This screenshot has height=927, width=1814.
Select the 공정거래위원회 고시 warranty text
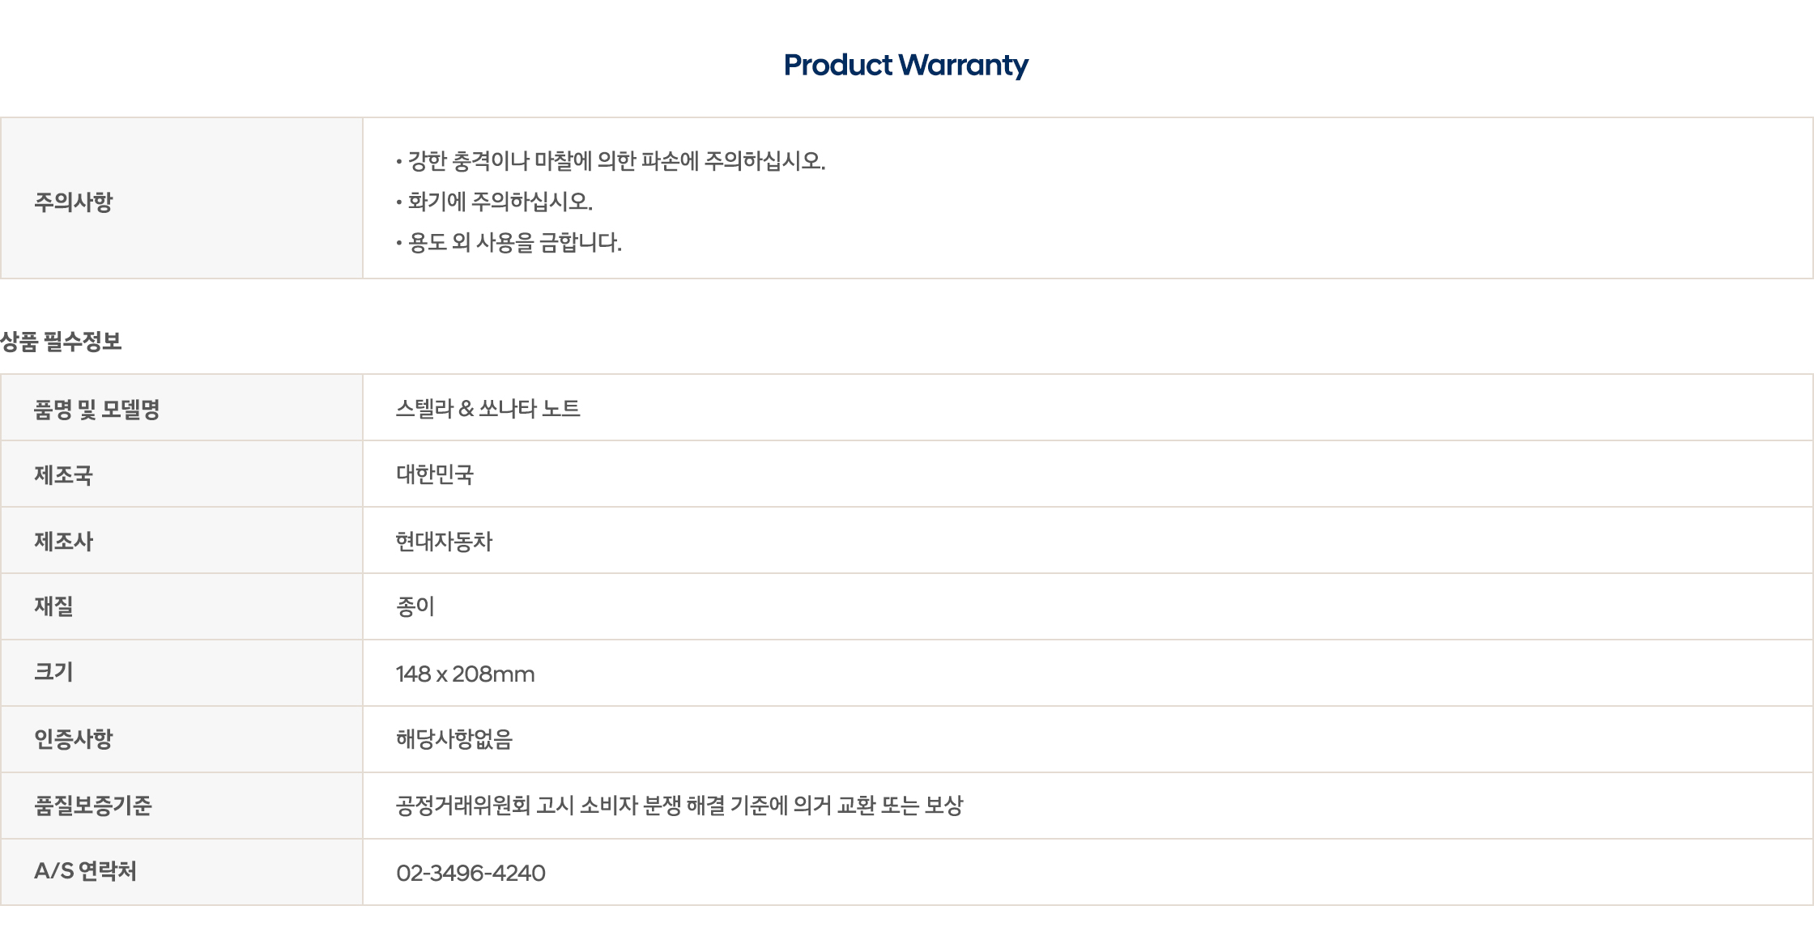pos(679,806)
